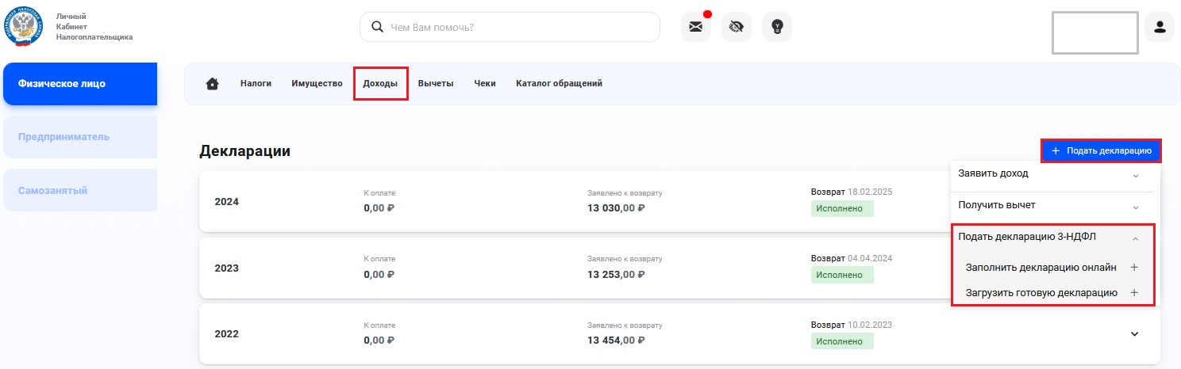Expand the 2022 declaration row
Screen dimensions: 1181x369
(x=1134, y=333)
